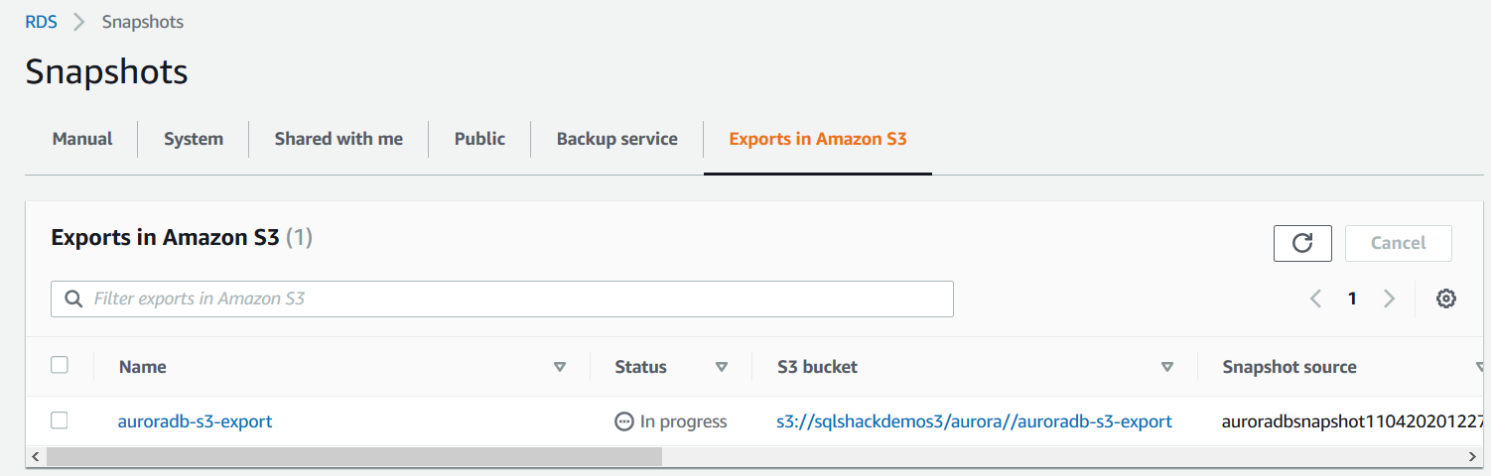Switch to the Manual tab
The image size is (1491, 476).
pos(82,139)
